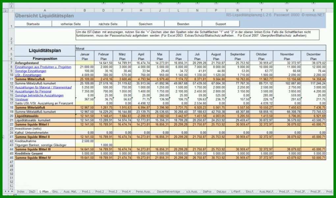Click the IST-Daten instruction text box
336x198 pixels.
[x=197, y=35]
